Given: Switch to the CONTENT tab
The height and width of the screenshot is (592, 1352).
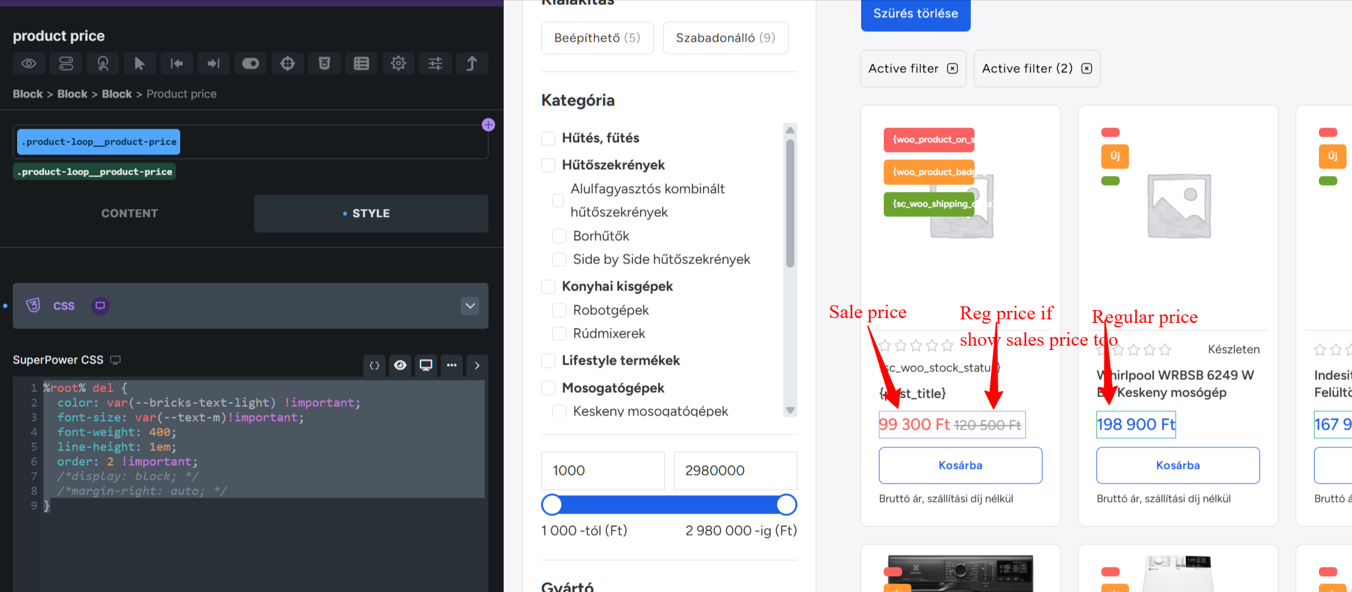Looking at the screenshot, I should [x=129, y=213].
